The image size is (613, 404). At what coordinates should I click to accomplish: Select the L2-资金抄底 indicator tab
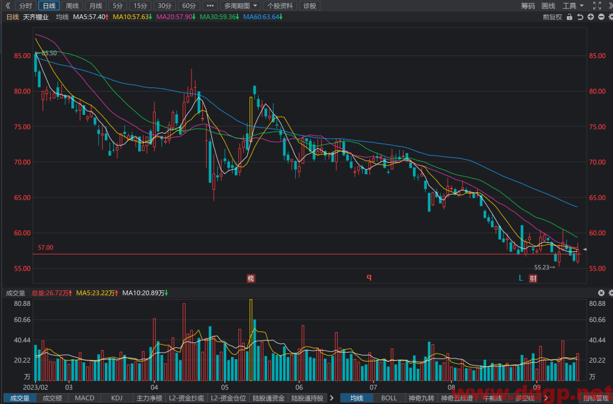tap(186, 398)
